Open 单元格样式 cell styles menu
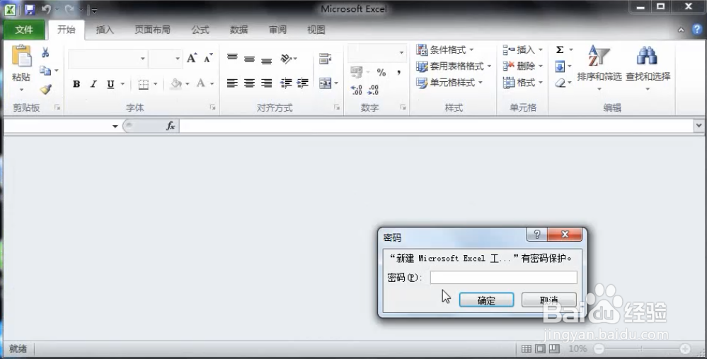707x359 pixels. pos(449,83)
